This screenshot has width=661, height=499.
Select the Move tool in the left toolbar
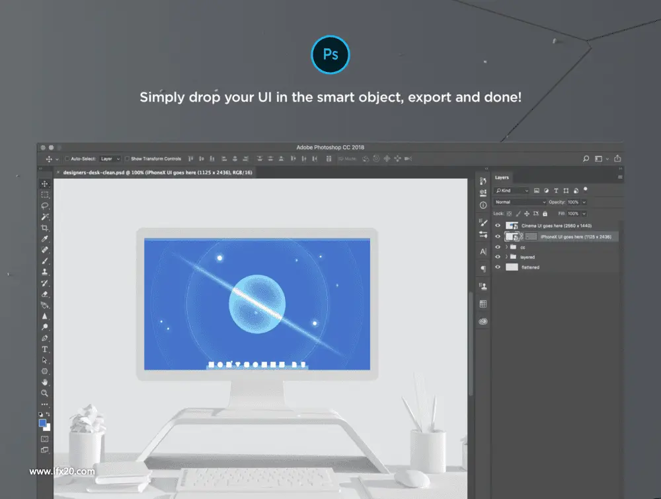[x=44, y=184]
